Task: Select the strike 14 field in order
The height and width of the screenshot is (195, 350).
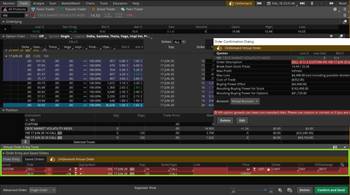Action: tap(157, 169)
